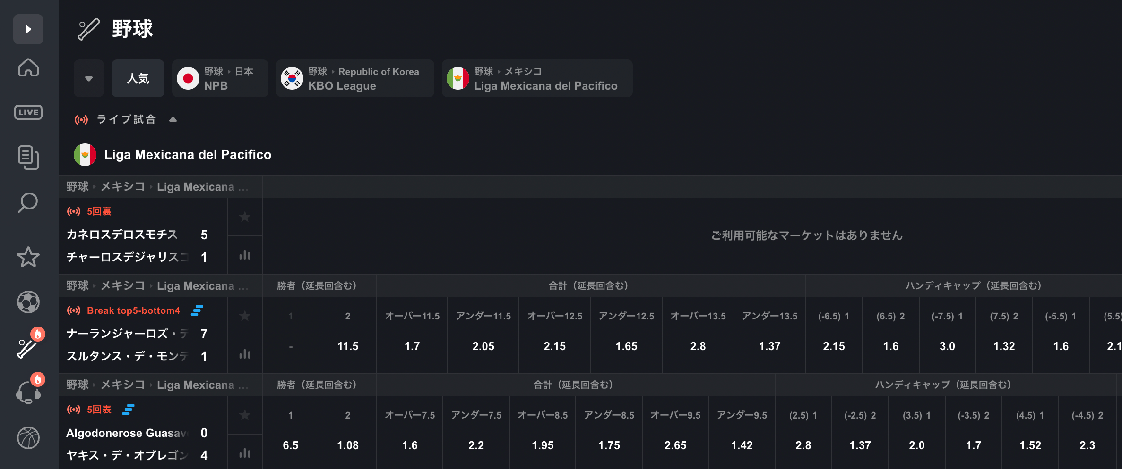Open the league filter dropdown arrow

[x=89, y=78]
